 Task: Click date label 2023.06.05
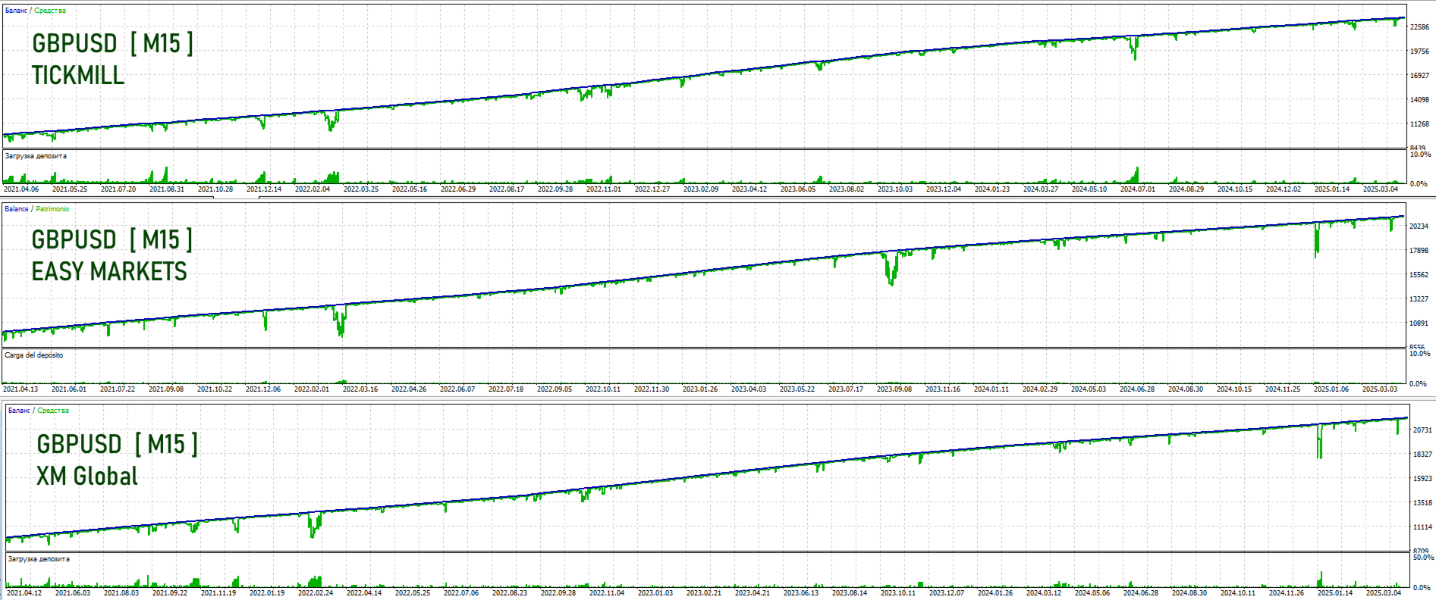(x=798, y=189)
